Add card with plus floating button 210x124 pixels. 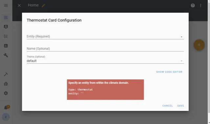(199, 45)
